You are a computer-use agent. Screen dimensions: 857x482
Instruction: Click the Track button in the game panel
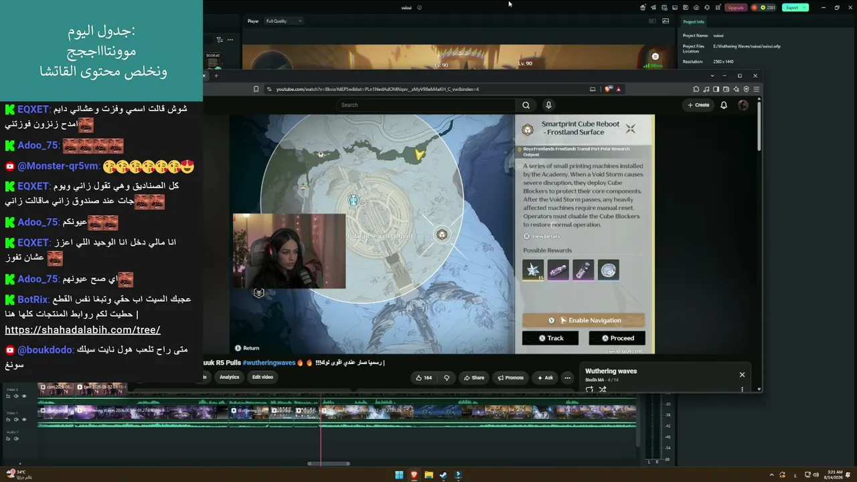[550, 338]
